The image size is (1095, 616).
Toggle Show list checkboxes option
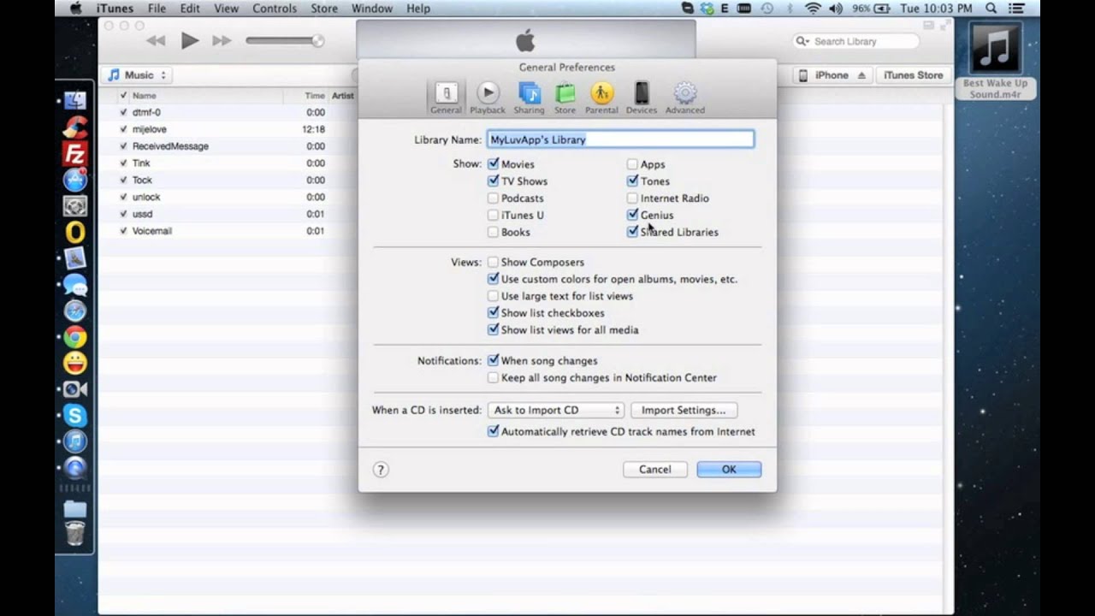493,312
